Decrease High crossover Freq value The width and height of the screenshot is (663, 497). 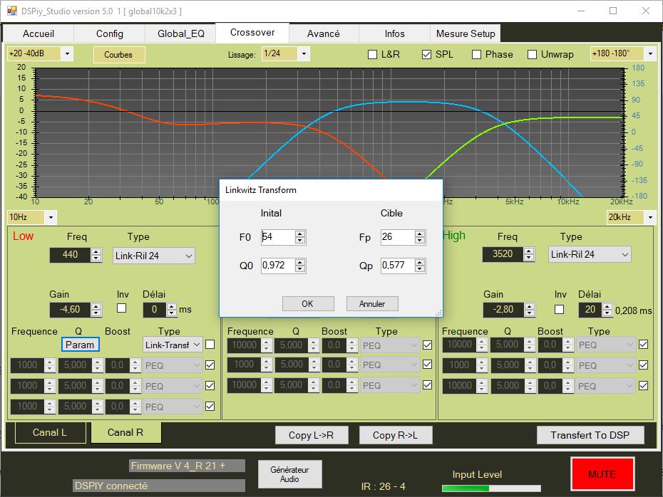click(x=528, y=257)
